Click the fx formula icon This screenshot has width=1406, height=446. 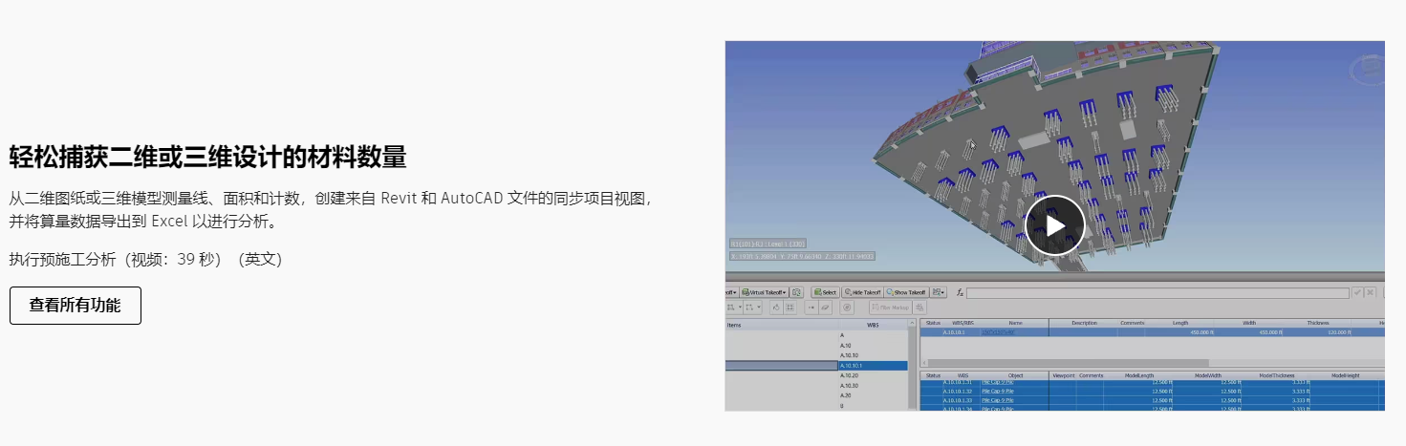[959, 292]
